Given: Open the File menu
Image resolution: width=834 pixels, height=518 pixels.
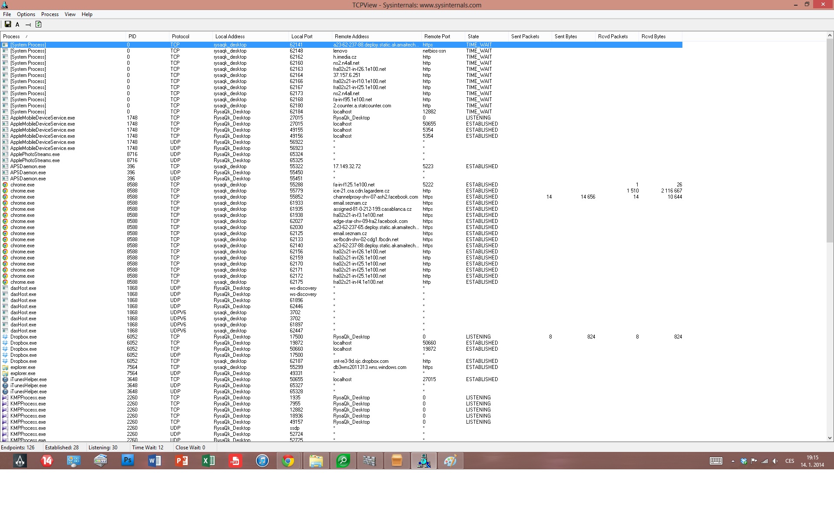Looking at the screenshot, I should click(7, 14).
